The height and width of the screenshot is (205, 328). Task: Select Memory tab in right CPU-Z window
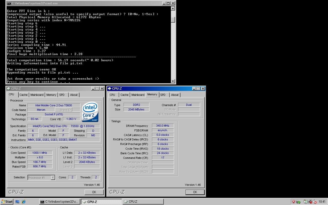pos(152,95)
